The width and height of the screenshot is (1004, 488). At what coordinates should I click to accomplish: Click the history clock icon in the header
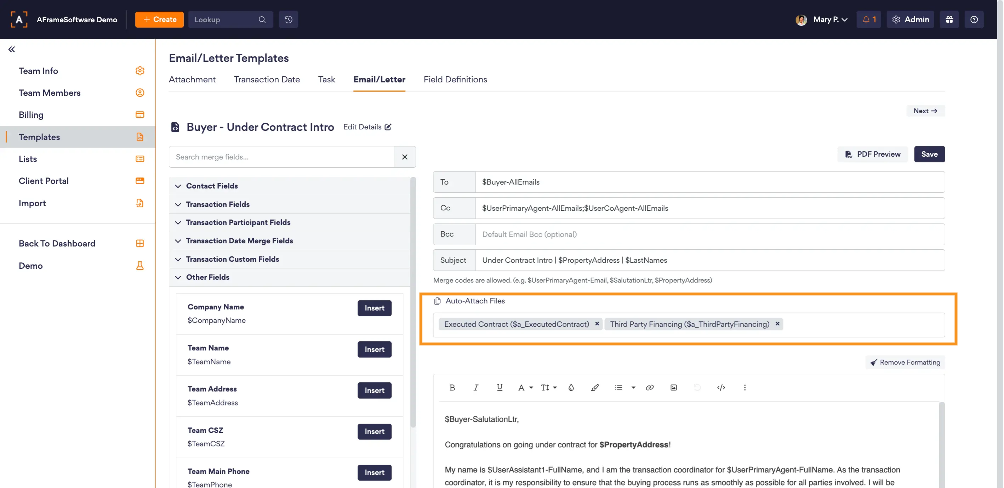coord(289,19)
